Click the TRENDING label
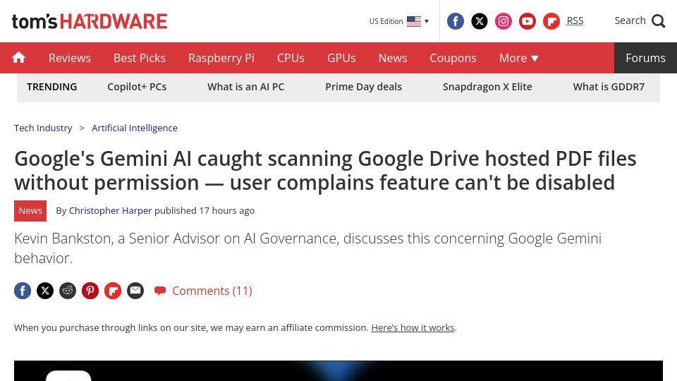This screenshot has width=677, height=381. tap(51, 87)
